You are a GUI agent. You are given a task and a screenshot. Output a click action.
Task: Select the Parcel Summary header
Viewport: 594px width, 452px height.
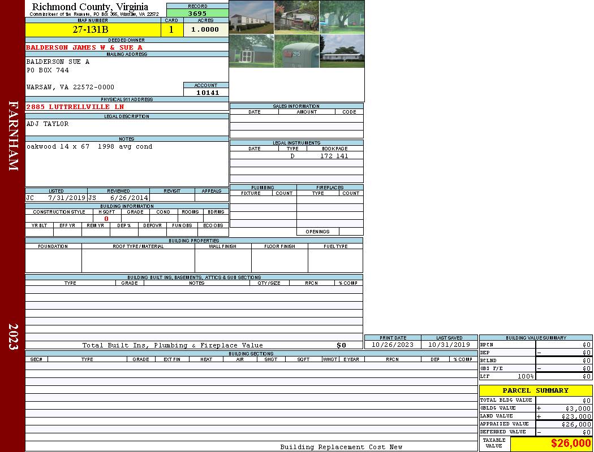pos(535,390)
